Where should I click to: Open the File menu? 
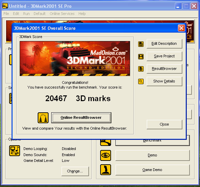[x=6, y=14]
